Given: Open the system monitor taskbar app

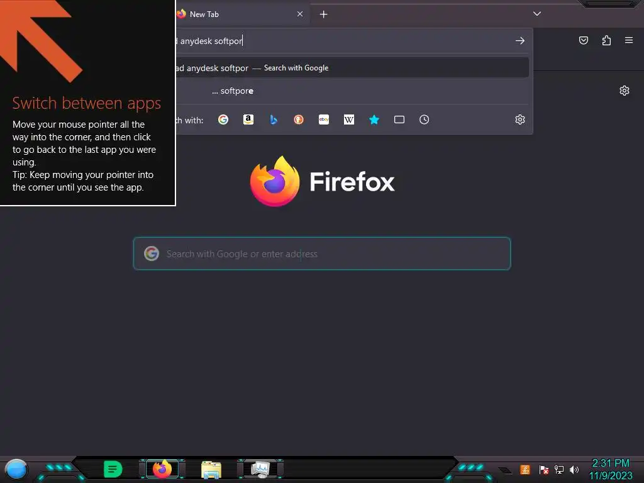Looking at the screenshot, I should pyautogui.click(x=260, y=469).
